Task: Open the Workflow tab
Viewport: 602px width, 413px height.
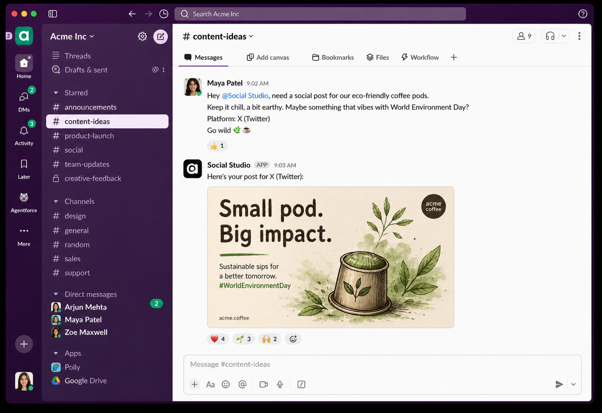Action: 420,57
